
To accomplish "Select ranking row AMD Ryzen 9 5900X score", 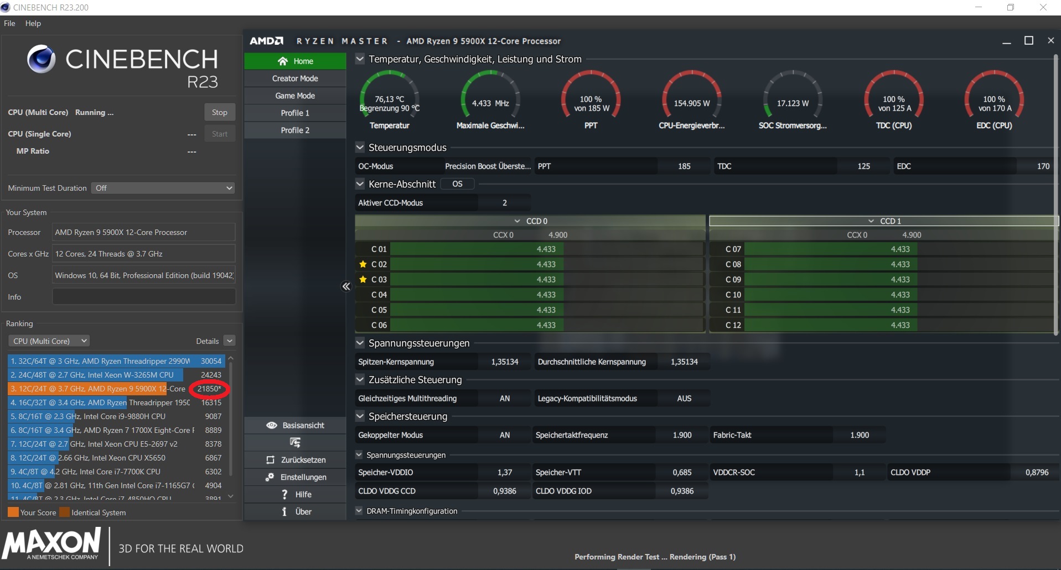I will [x=116, y=389].
